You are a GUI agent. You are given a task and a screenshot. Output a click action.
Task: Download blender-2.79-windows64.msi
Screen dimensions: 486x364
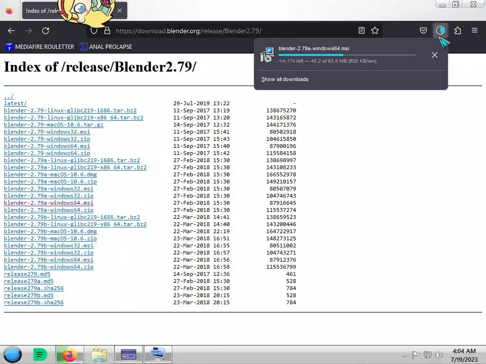[47, 146]
